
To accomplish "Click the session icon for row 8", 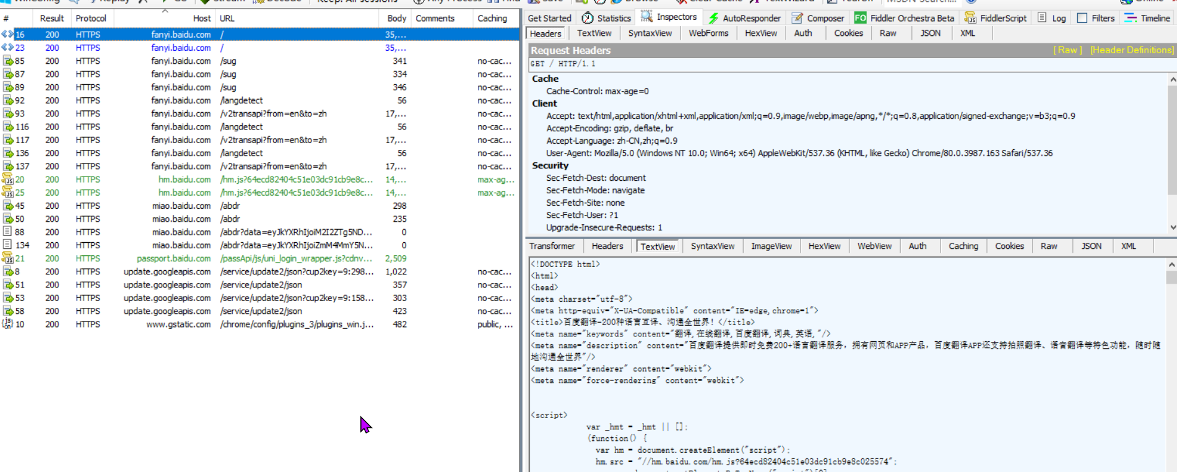I will 8,271.
